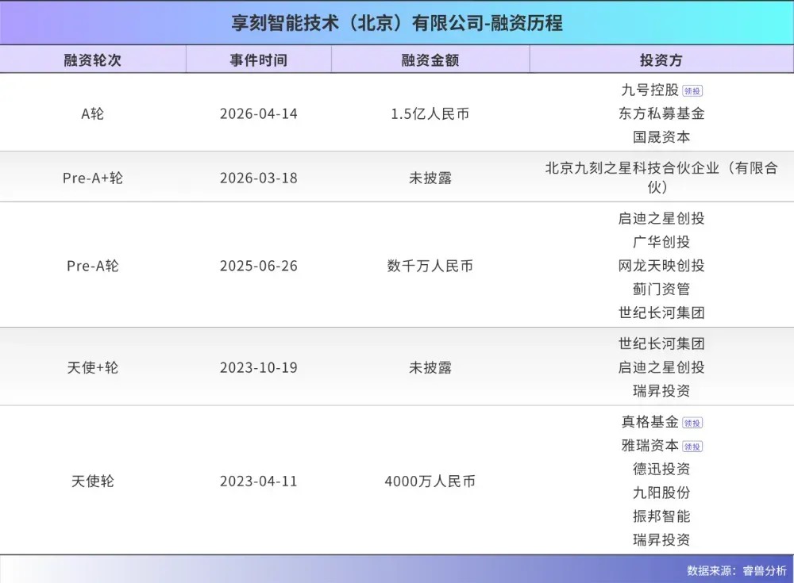
Task: Select the 融资轮次 column header
Action: (x=92, y=60)
